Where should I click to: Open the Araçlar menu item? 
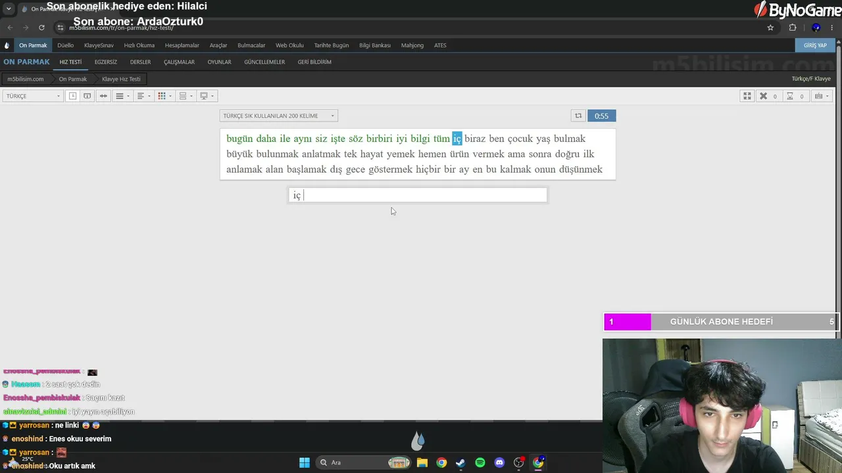coord(218,45)
